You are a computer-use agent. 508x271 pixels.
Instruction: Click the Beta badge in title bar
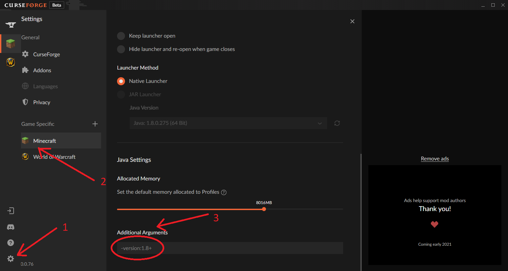[57, 5]
